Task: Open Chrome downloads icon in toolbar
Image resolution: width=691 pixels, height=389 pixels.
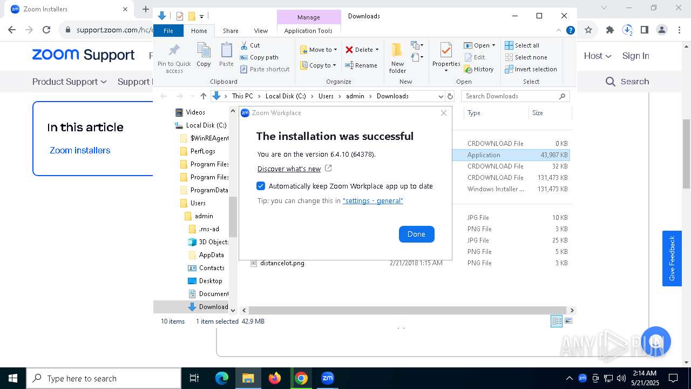Action: (627, 30)
